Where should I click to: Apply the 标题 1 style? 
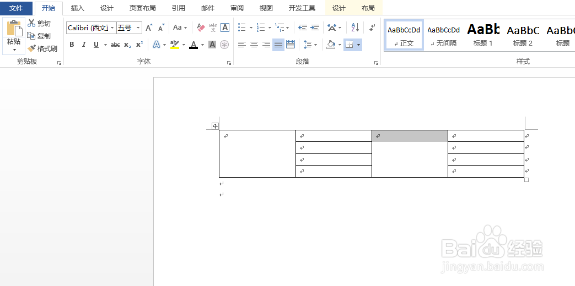[483, 35]
